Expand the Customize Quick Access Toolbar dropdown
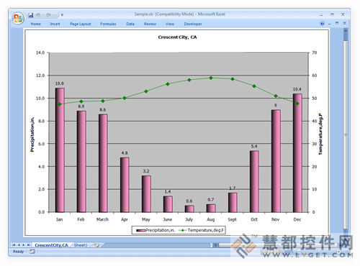360x266 pixels. (x=62, y=15)
